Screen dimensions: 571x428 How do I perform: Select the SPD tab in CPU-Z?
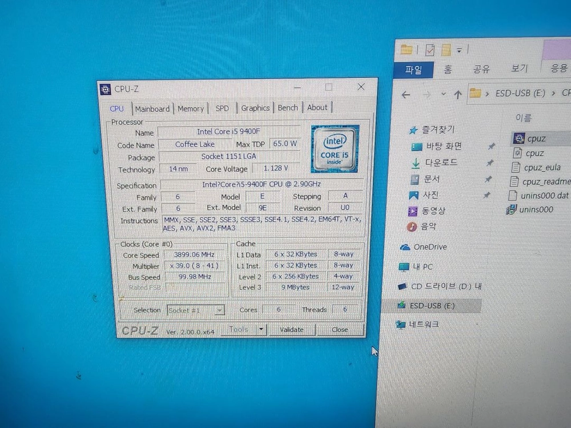pos(222,108)
